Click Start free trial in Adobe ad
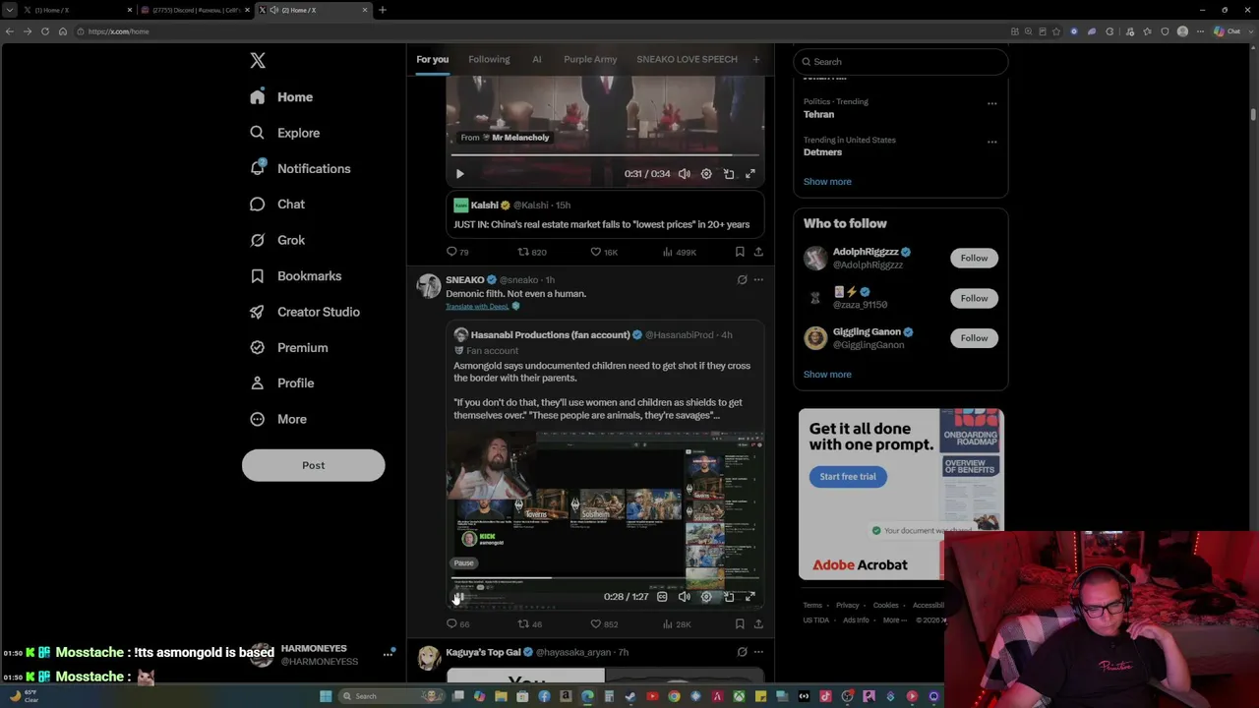This screenshot has width=1259, height=708. (848, 477)
